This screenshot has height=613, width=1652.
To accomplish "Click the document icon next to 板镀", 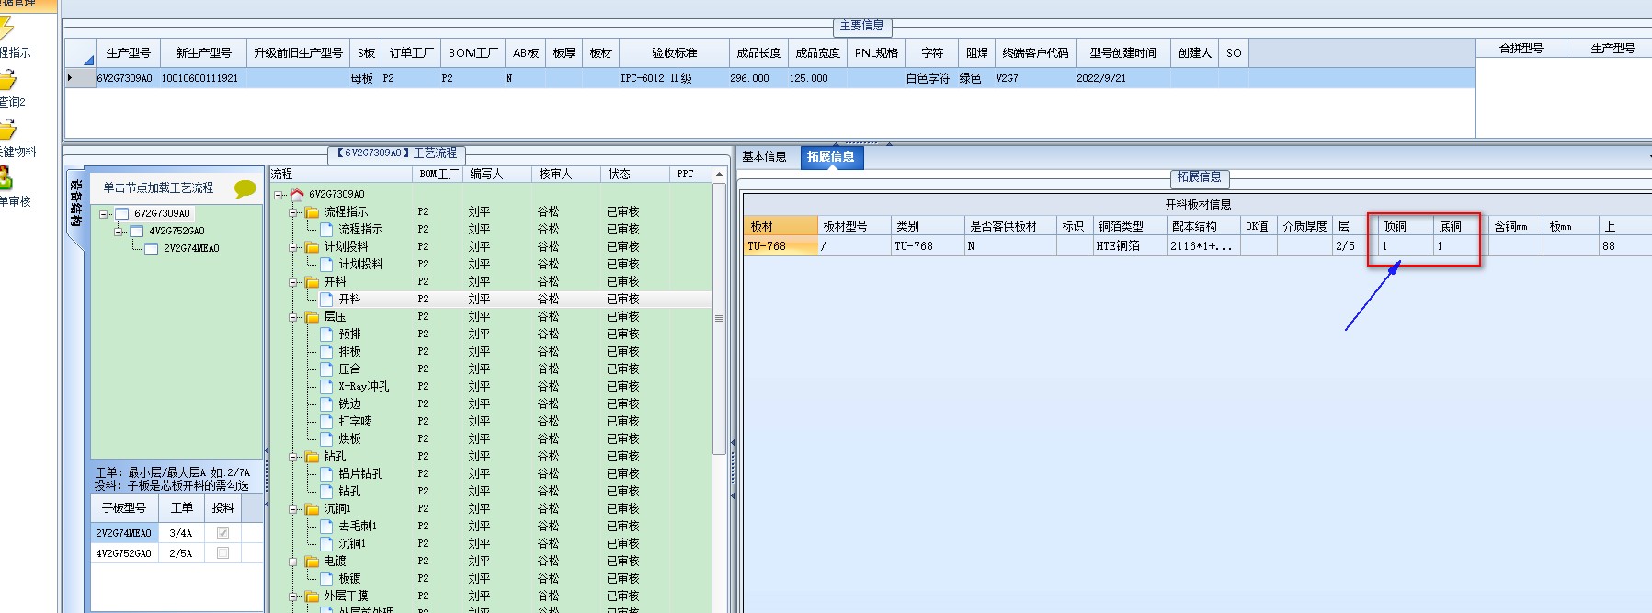I will click(326, 578).
